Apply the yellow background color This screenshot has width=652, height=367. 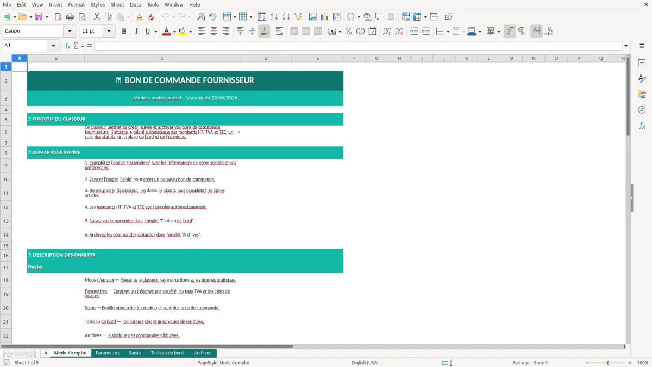[x=182, y=32]
